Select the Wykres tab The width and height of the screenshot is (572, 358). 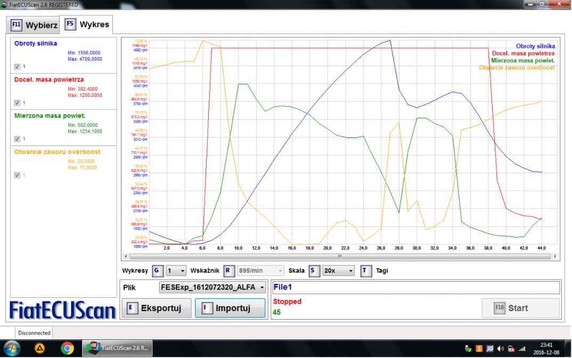click(87, 25)
